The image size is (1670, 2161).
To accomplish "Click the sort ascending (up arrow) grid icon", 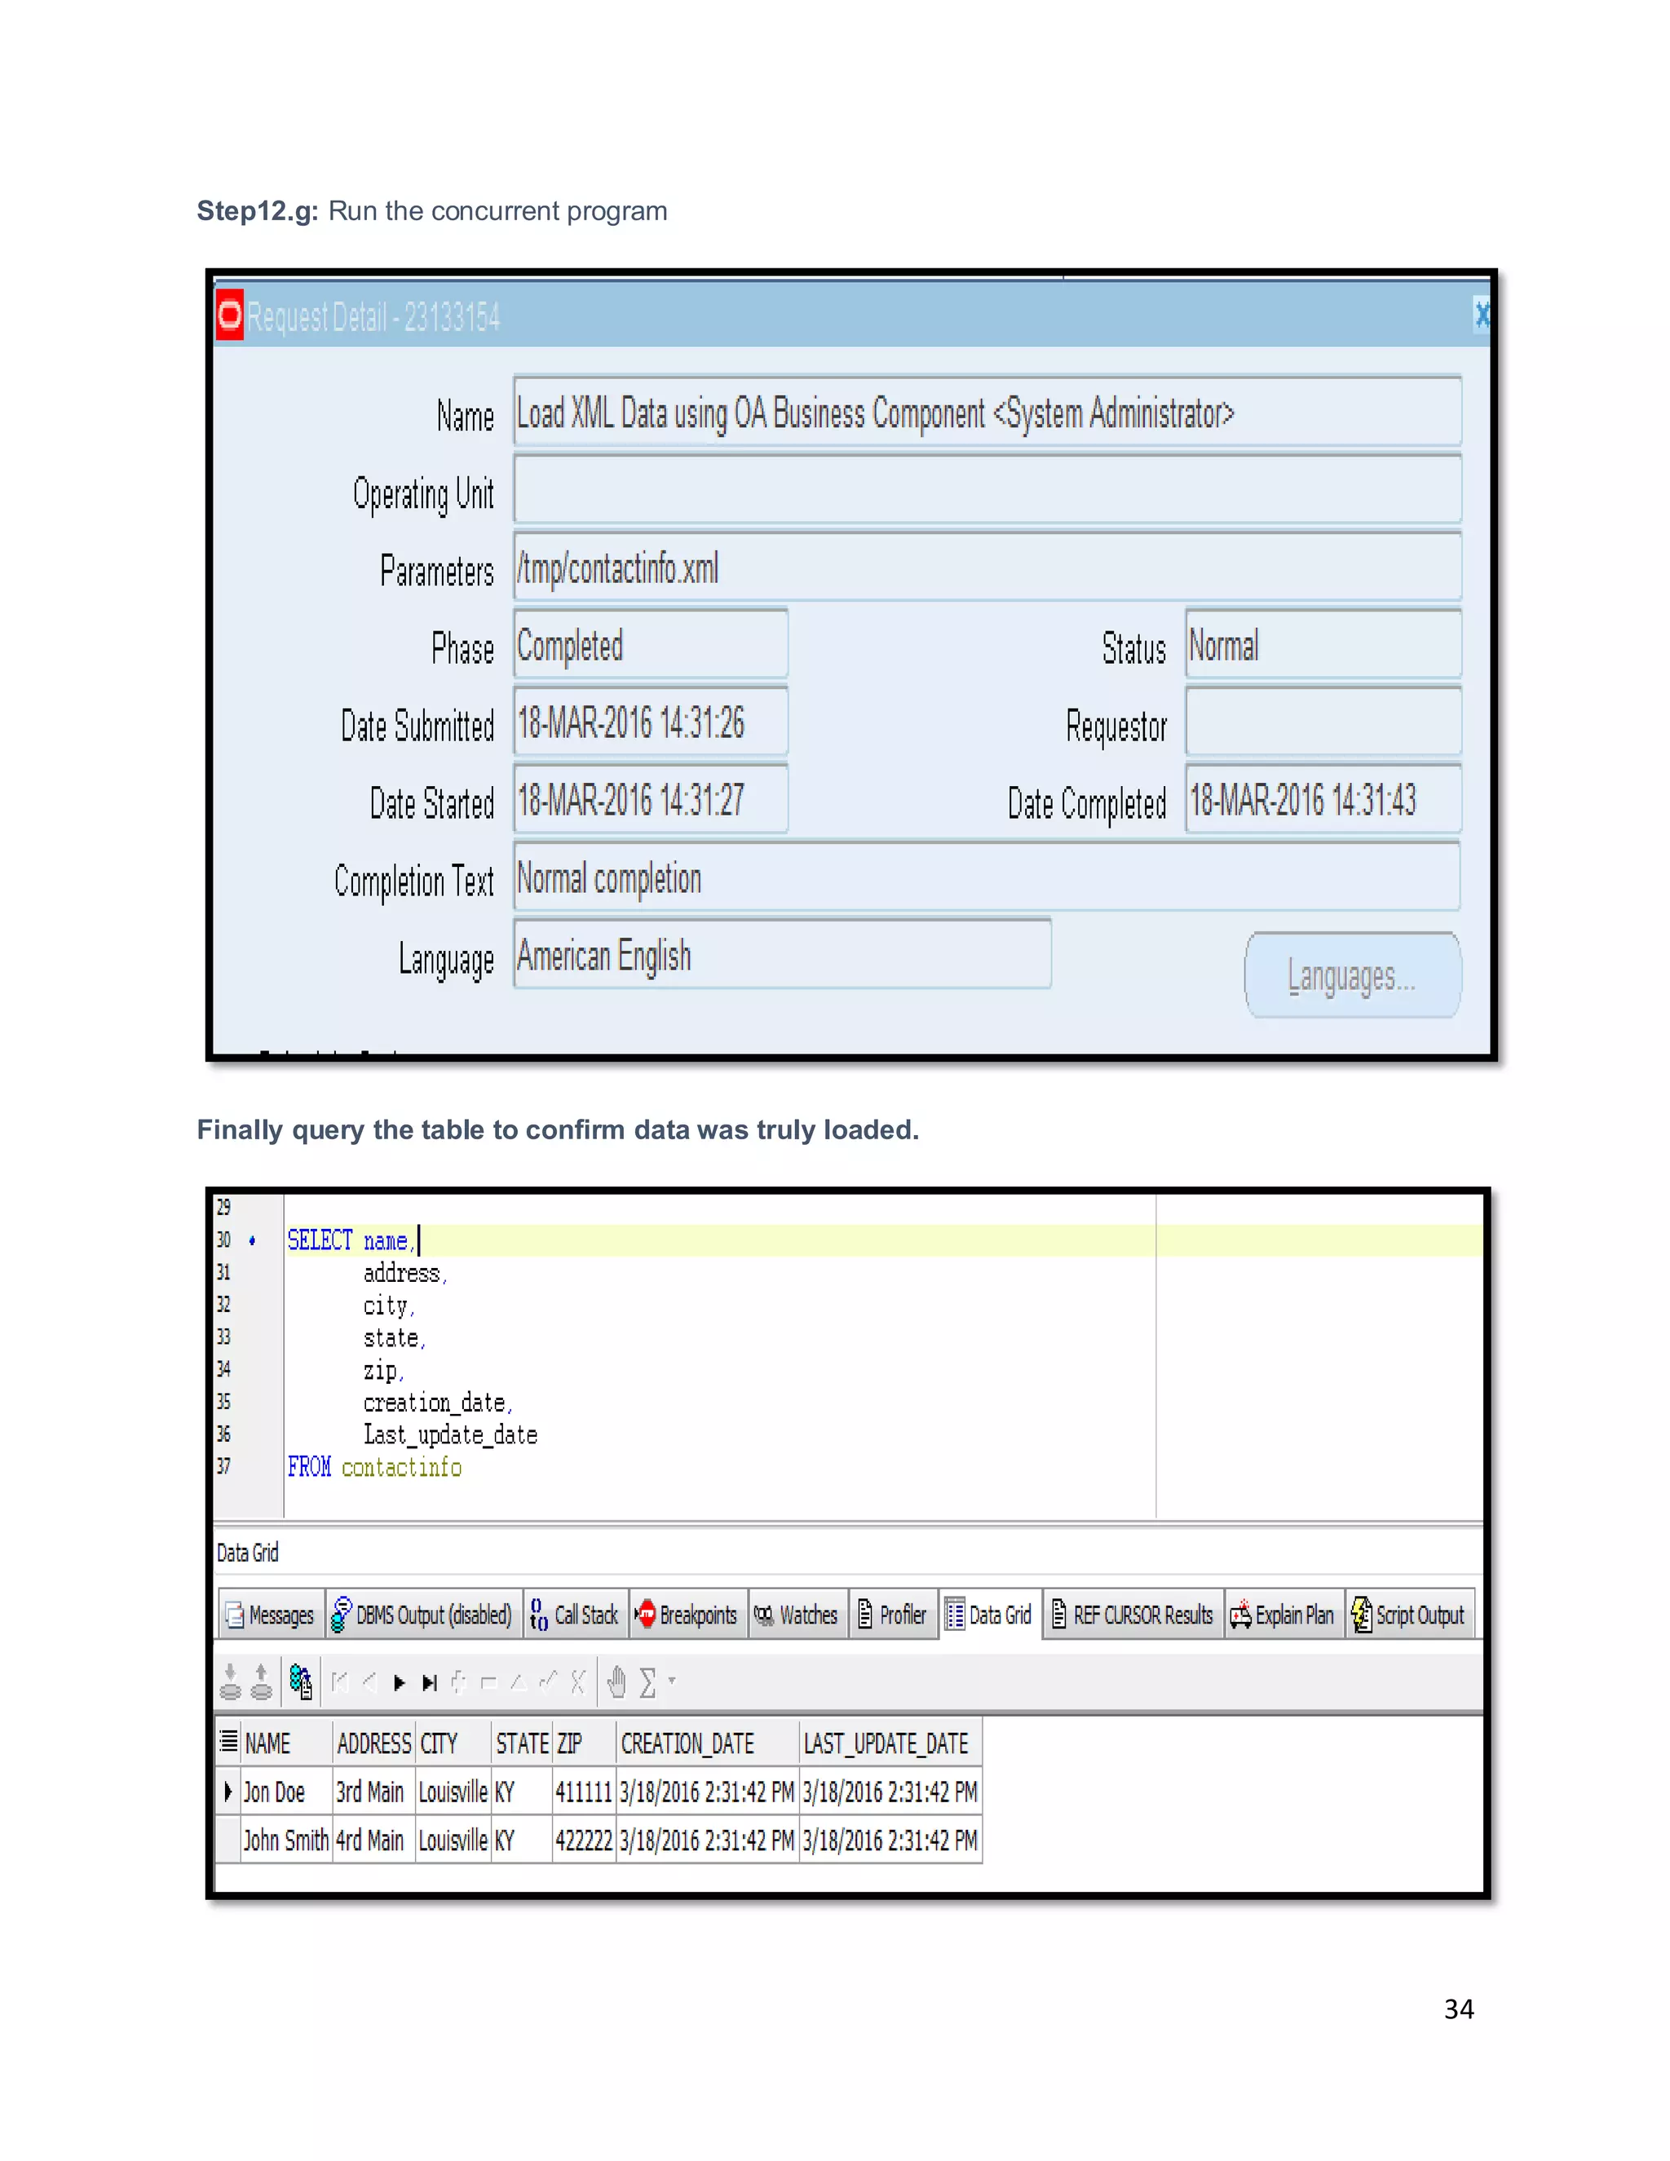I will pos(261,1682).
